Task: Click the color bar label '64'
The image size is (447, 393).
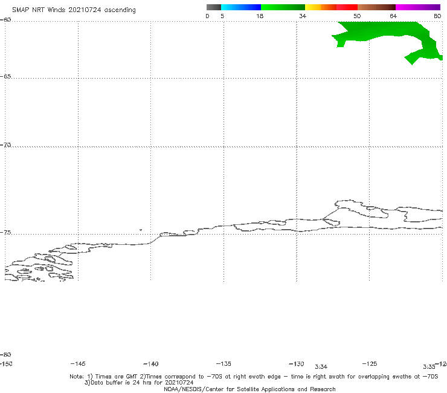Action: (393, 16)
